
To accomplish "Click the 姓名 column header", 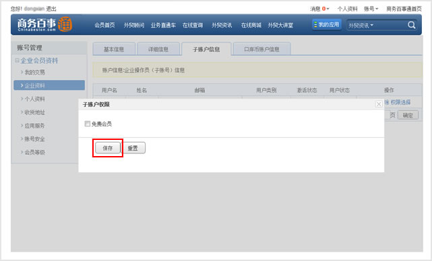I will pyautogui.click(x=142, y=90).
